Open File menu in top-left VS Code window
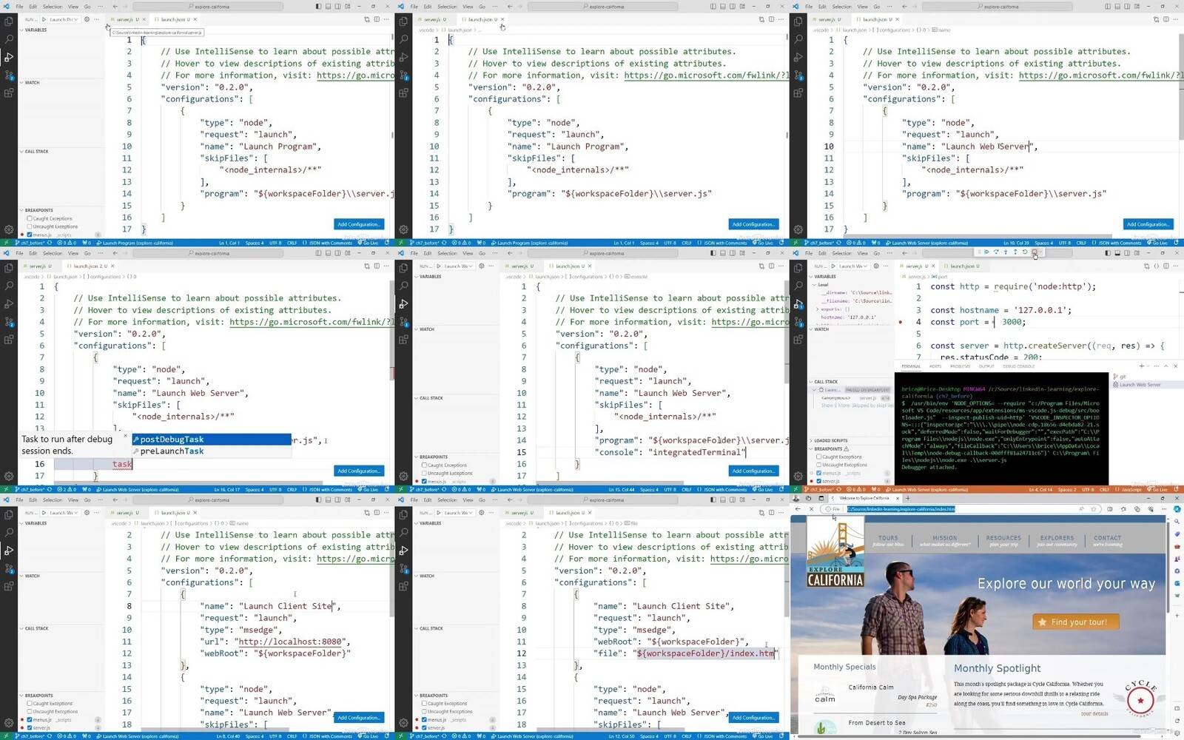This screenshot has height=740, width=1184. click(x=19, y=7)
